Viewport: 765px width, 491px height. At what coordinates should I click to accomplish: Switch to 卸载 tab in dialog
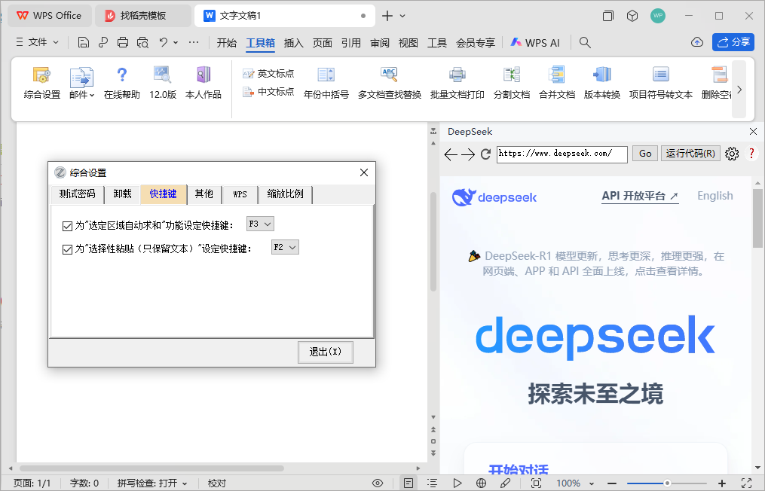122,194
